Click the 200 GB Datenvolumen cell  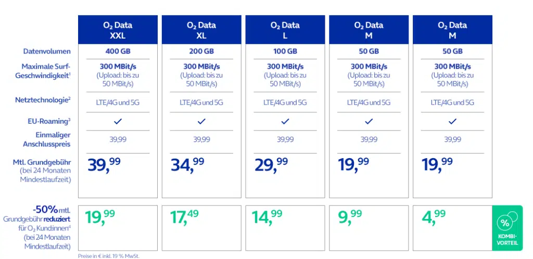coord(201,51)
